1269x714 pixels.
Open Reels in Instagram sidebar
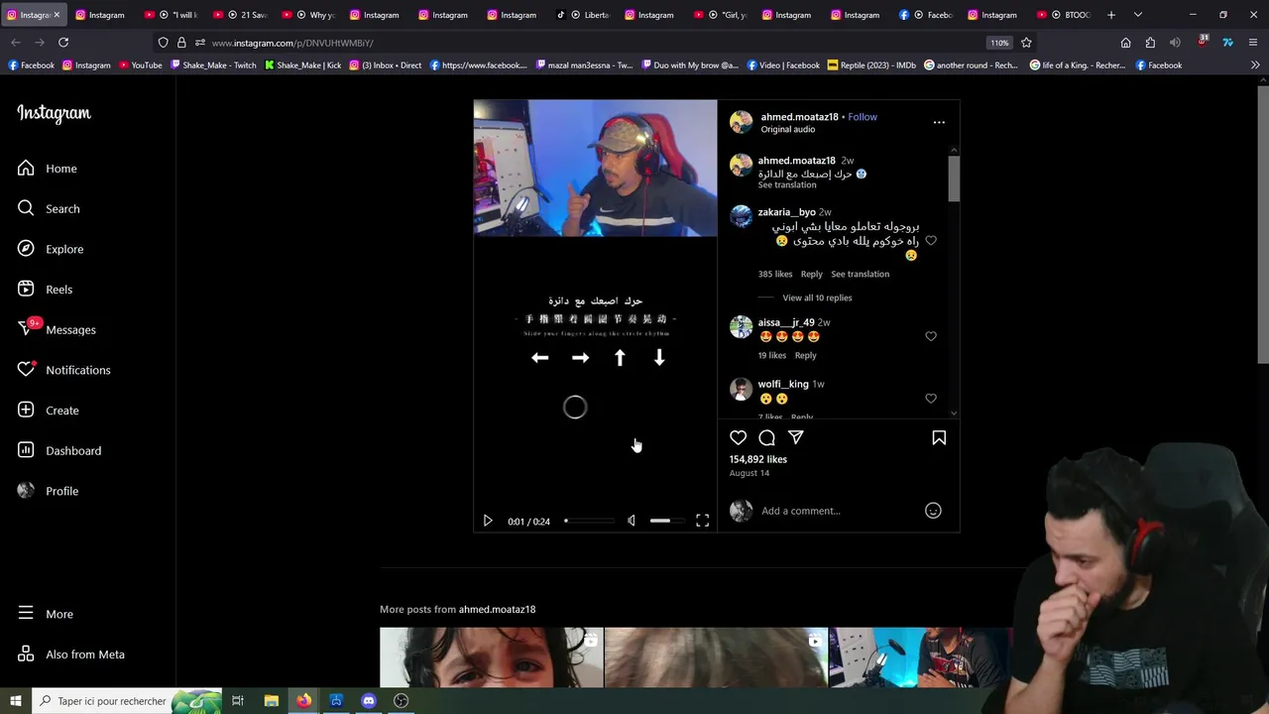click(46, 290)
